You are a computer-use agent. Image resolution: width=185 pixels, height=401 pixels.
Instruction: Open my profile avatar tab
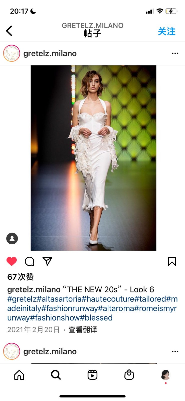(166, 375)
